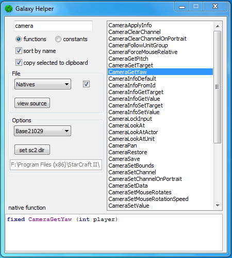This screenshot has width=232, height=258.
Task: Select CameraForceMouseRelative in the list
Action: [x=160, y=52]
